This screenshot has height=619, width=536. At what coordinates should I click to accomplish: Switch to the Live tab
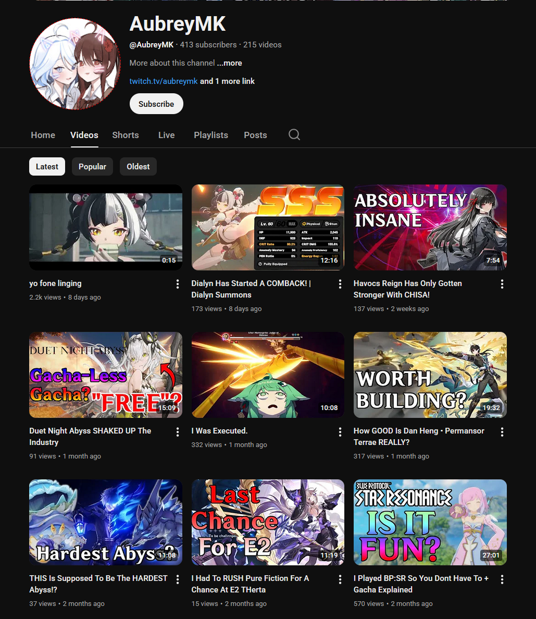coord(167,135)
